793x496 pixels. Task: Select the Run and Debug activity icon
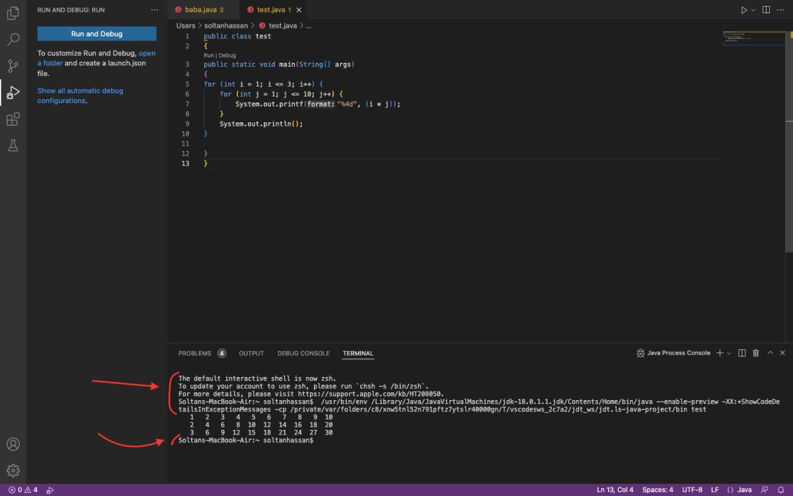(13, 93)
